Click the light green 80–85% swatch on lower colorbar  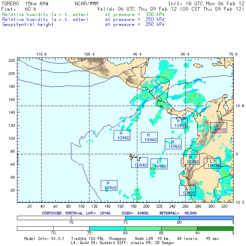[x=143, y=228]
